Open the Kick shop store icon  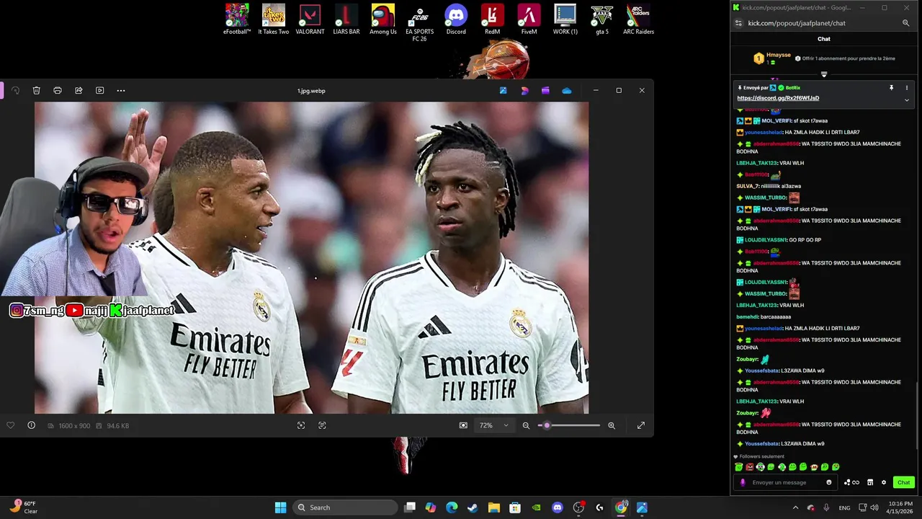pos(870,482)
